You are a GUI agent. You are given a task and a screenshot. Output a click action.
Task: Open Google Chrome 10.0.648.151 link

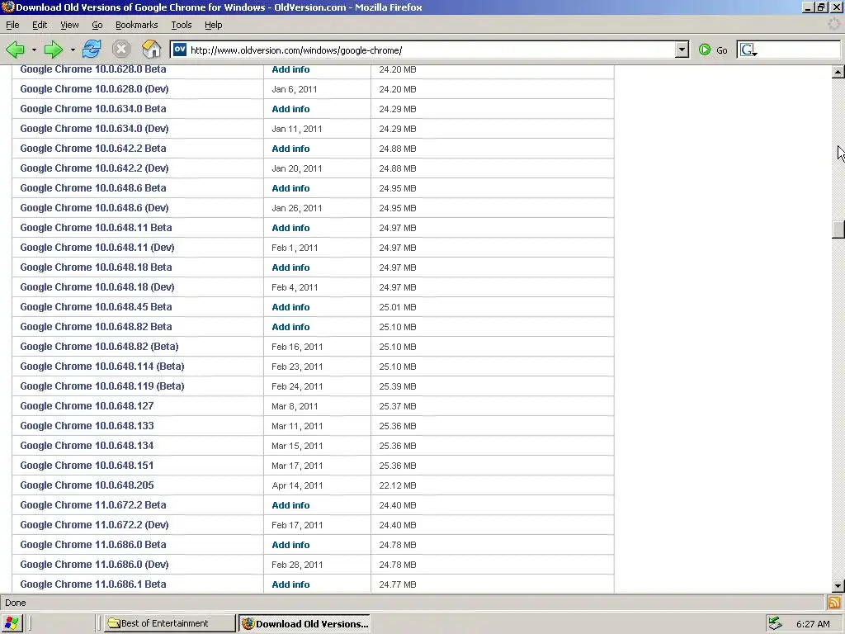point(87,466)
